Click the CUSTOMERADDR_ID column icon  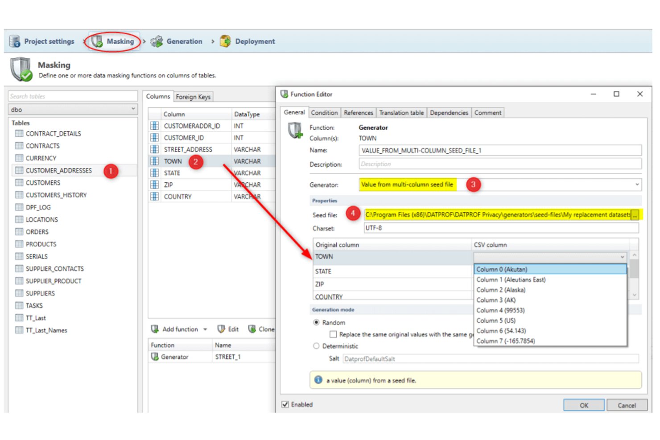click(x=155, y=126)
